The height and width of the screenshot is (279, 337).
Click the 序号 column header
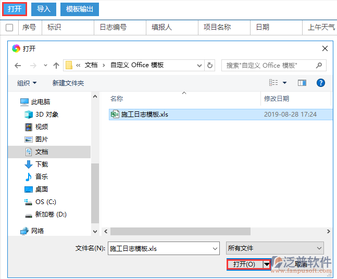[x=30, y=27]
